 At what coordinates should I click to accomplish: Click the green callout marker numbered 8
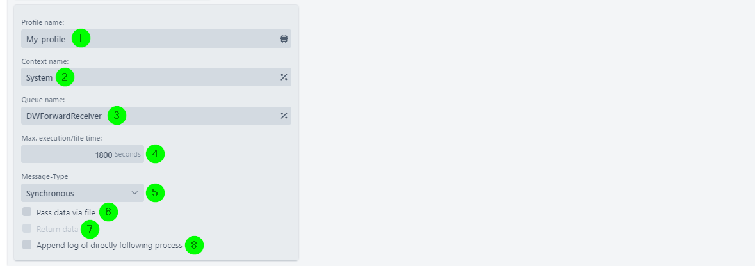point(194,246)
